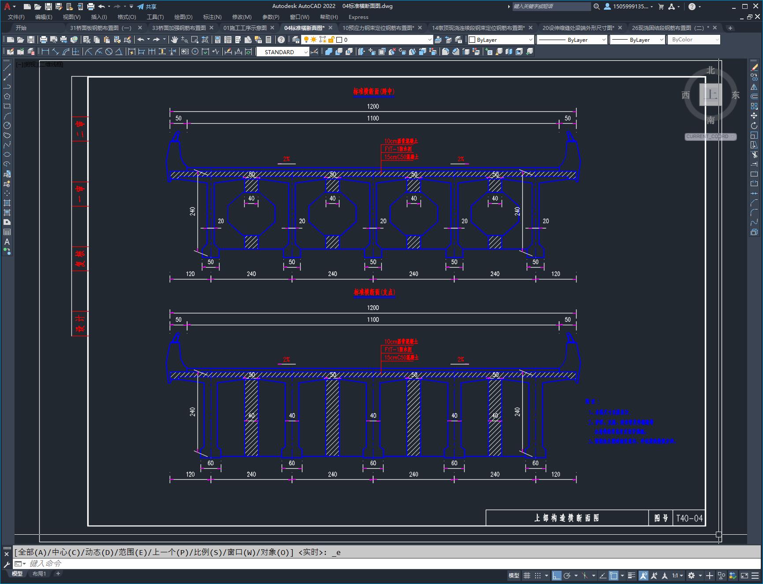Open the ByLayer lineweight dropdown
This screenshot has height=584, width=763.
[x=637, y=40]
